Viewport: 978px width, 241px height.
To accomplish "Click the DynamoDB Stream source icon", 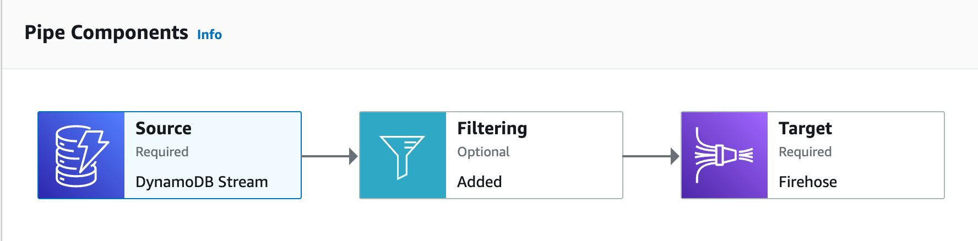I will point(81,156).
